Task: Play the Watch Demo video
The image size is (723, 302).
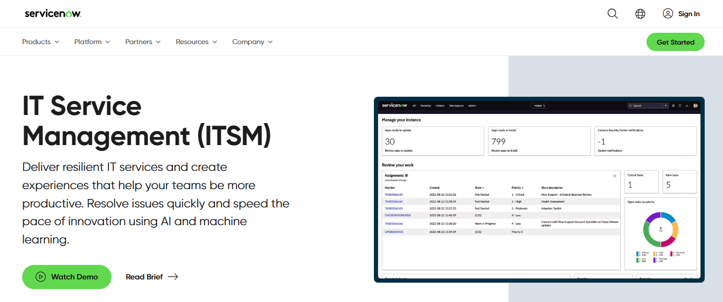Action: [x=67, y=277]
